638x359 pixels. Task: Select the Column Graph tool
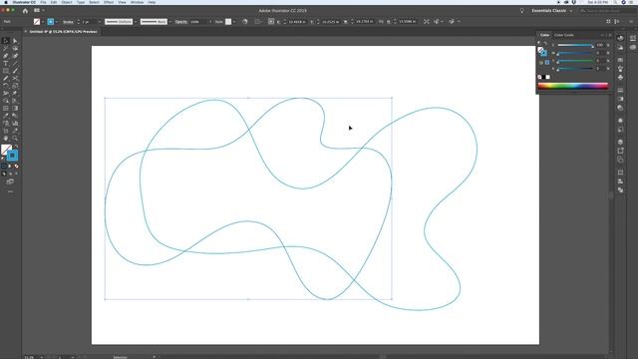point(15,124)
